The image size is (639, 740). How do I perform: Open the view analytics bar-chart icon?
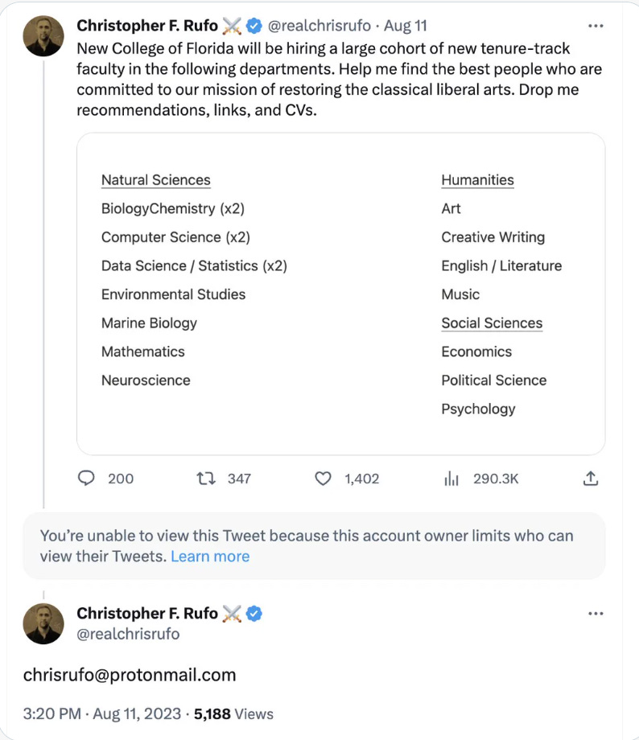coord(451,479)
